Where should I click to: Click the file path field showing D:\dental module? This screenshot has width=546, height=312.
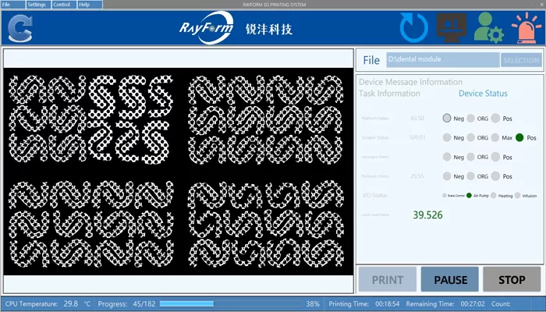point(441,59)
